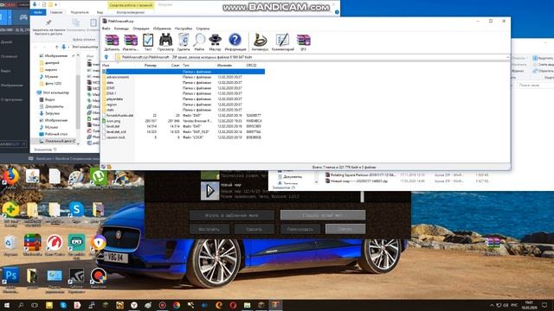Sort the WinRAR list by Имя column

[106, 66]
